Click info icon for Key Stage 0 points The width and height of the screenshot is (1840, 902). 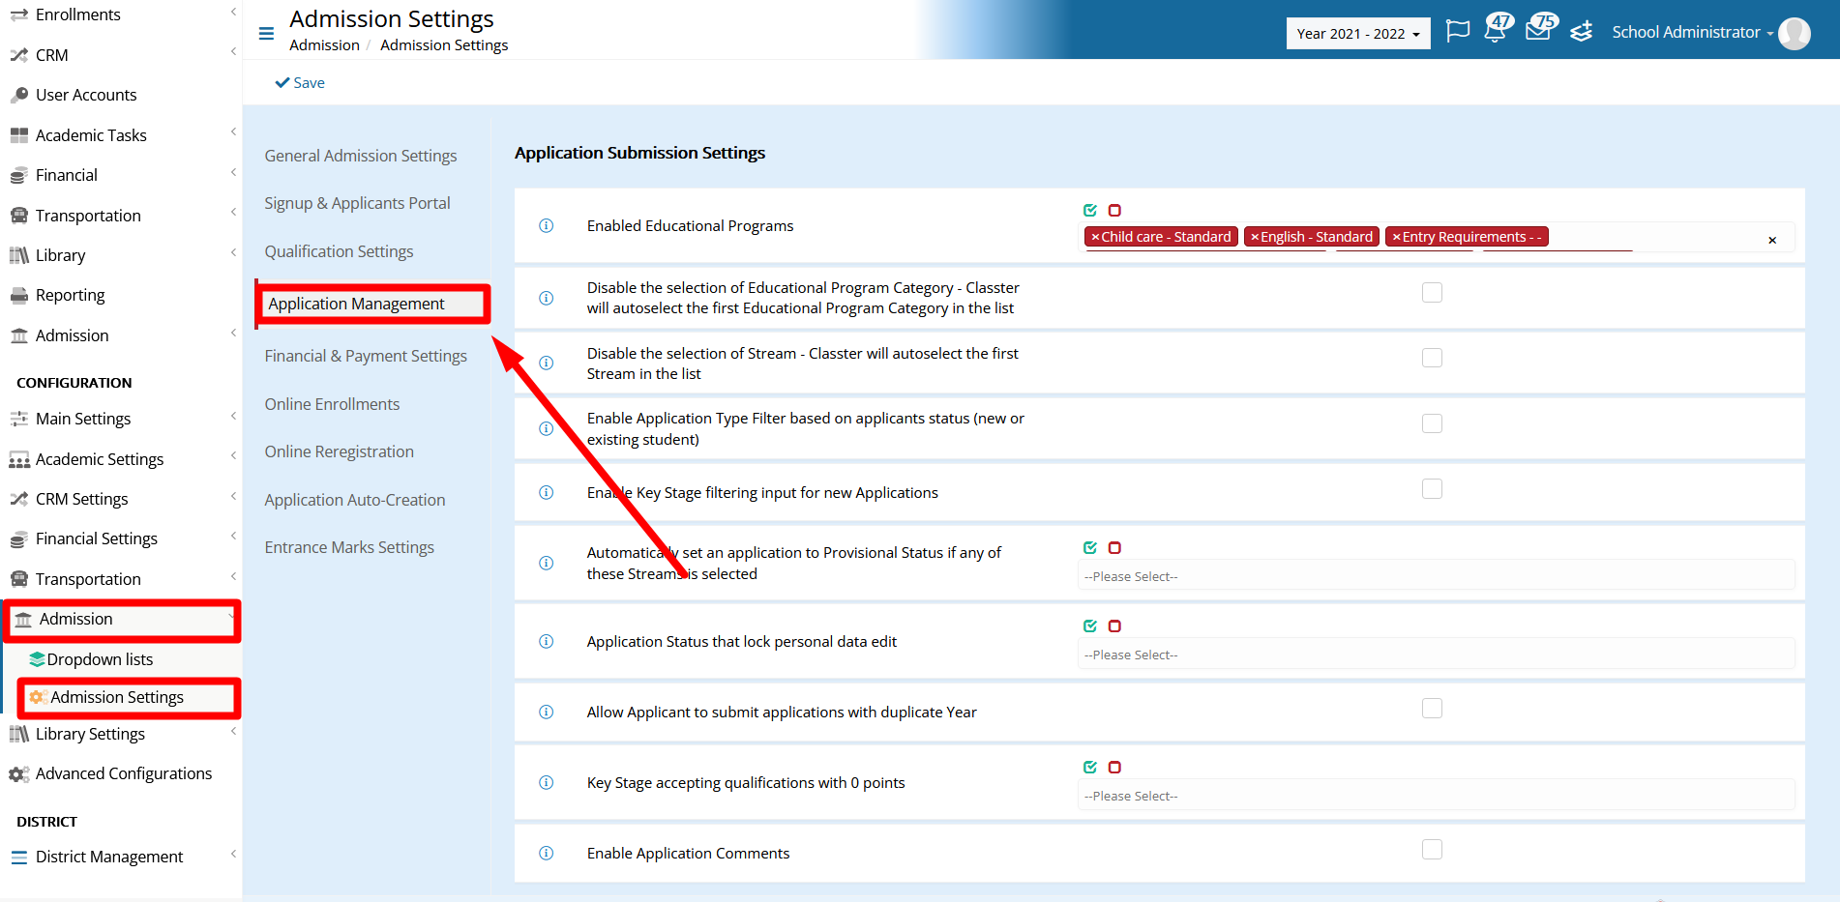pos(546,782)
